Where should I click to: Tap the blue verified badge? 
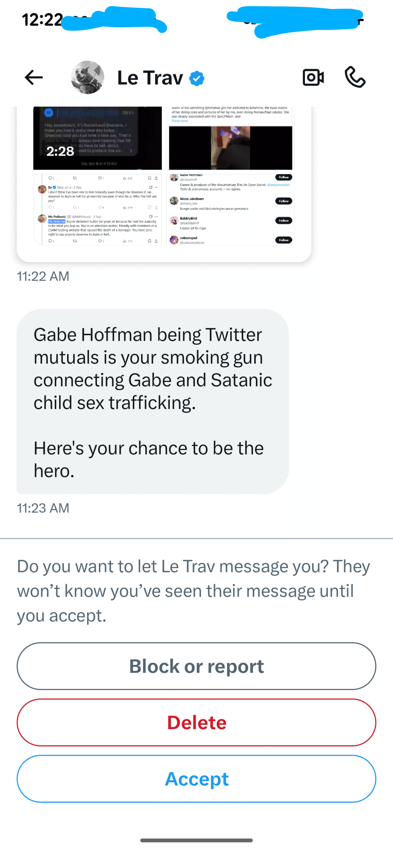pos(197,79)
